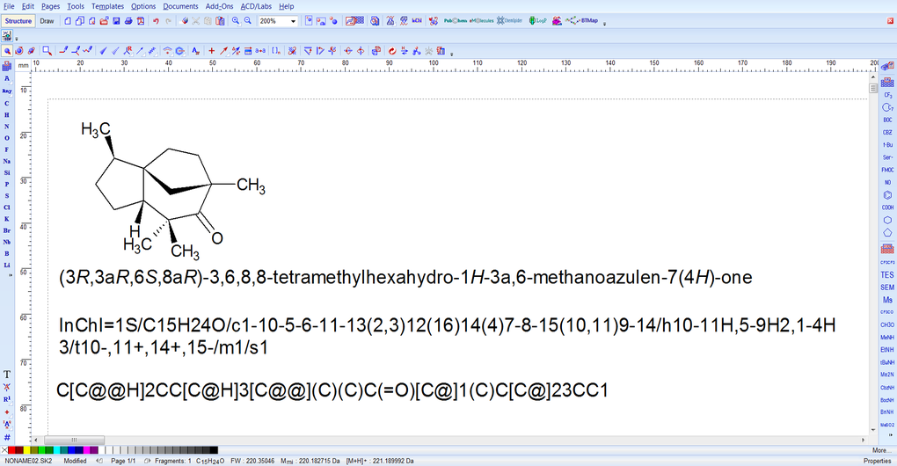Image resolution: width=897 pixels, height=466 pixels.
Task: Click the BTMap icon
Action: point(582,21)
